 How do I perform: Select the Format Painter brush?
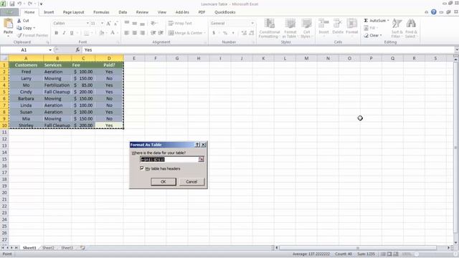point(19,35)
